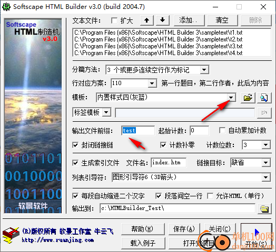The height and width of the screenshot is (252, 276).
Task: Toggle 计数补零 checkbox
Action: (x=163, y=145)
